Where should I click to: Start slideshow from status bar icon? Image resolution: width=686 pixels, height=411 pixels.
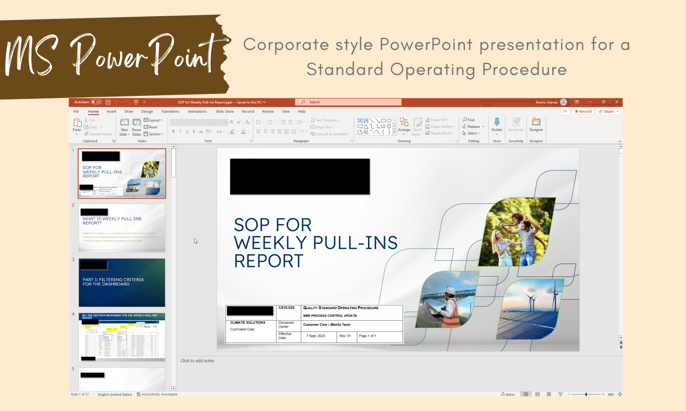560,394
